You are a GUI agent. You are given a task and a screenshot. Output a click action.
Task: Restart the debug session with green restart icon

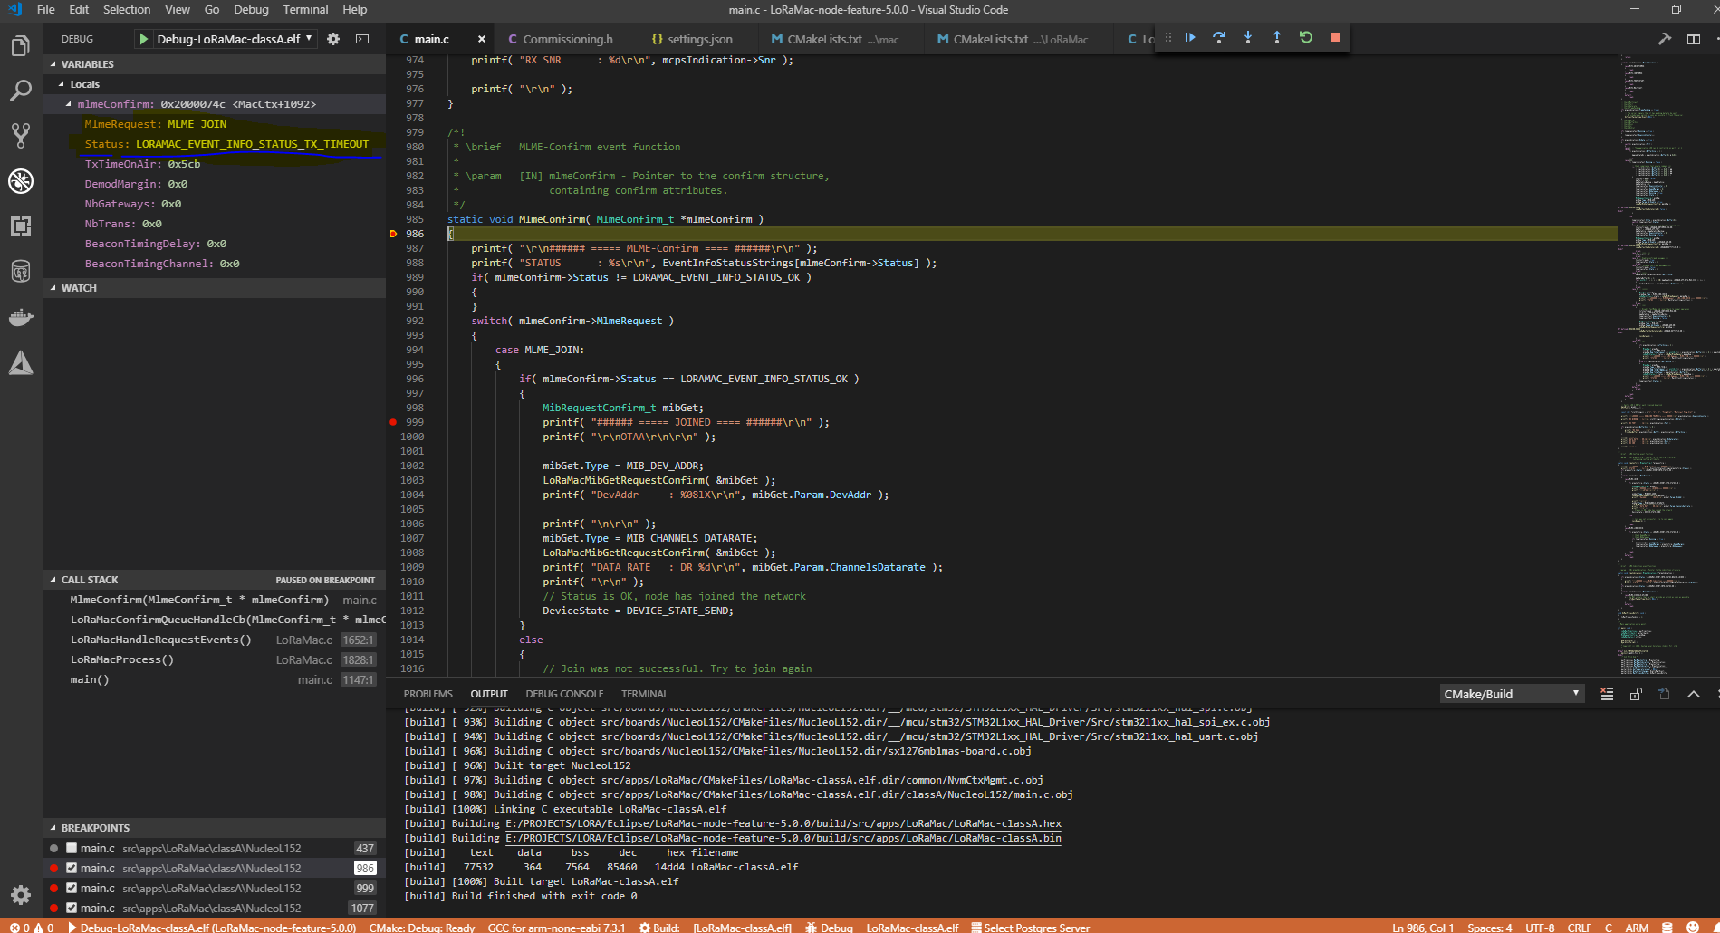pos(1305,37)
